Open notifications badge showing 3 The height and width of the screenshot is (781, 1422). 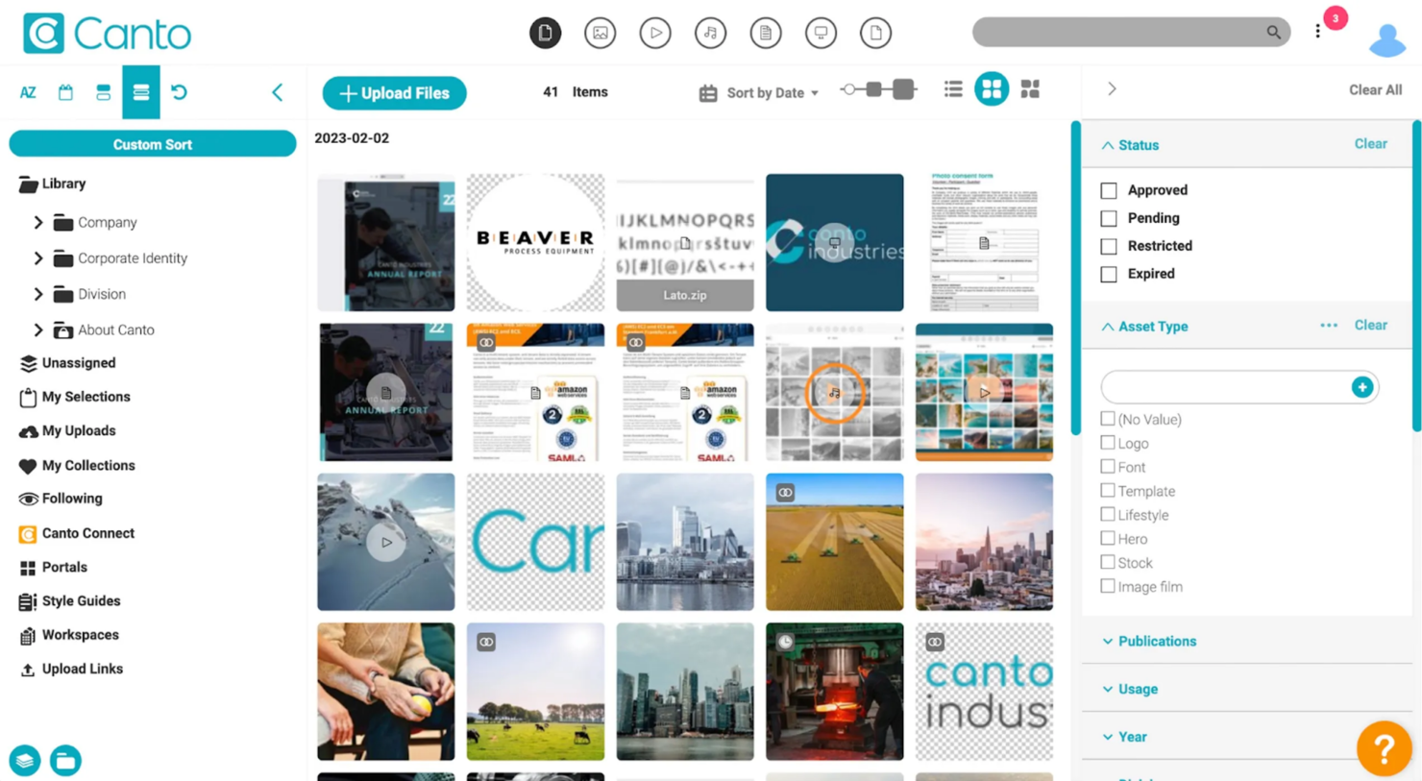click(1336, 18)
